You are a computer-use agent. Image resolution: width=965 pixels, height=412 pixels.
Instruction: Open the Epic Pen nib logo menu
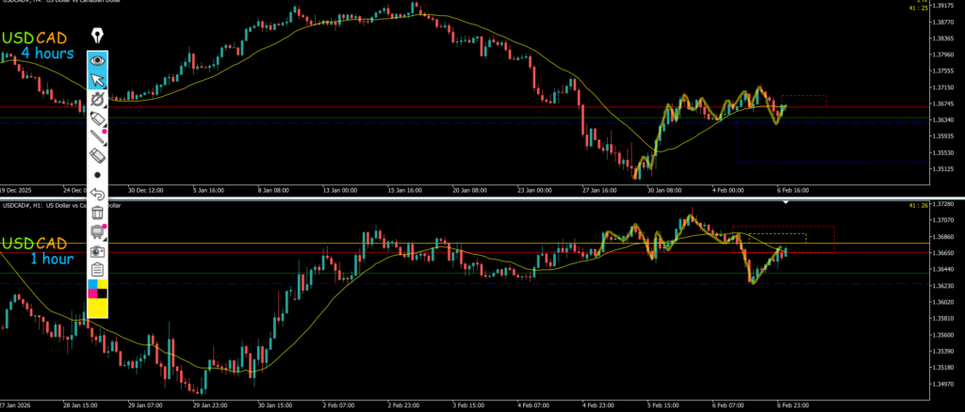(x=97, y=37)
